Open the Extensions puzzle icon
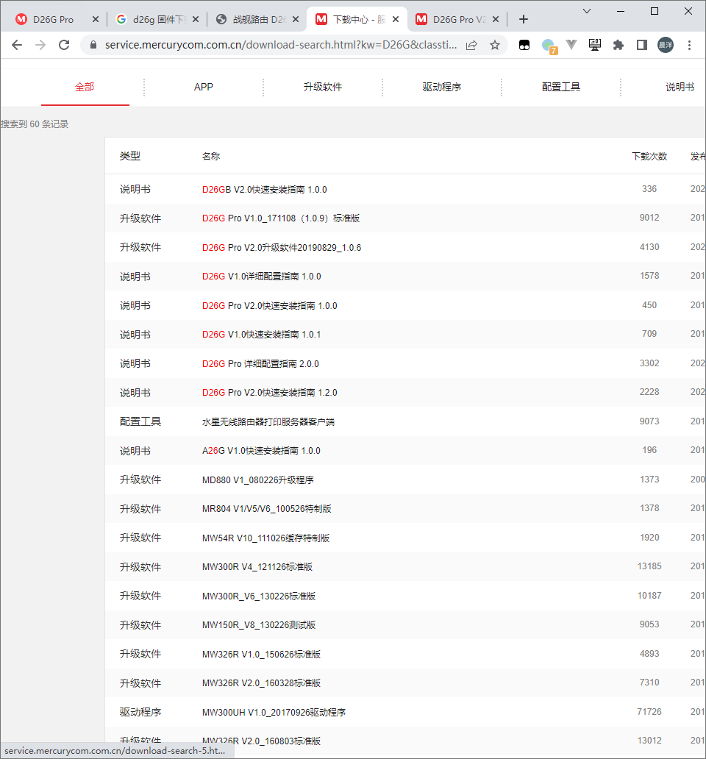 618,45
